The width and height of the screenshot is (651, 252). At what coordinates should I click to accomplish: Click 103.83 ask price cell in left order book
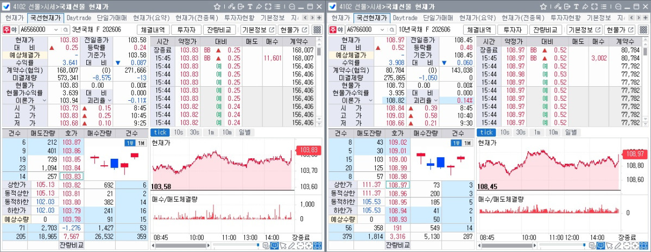tap(72, 176)
